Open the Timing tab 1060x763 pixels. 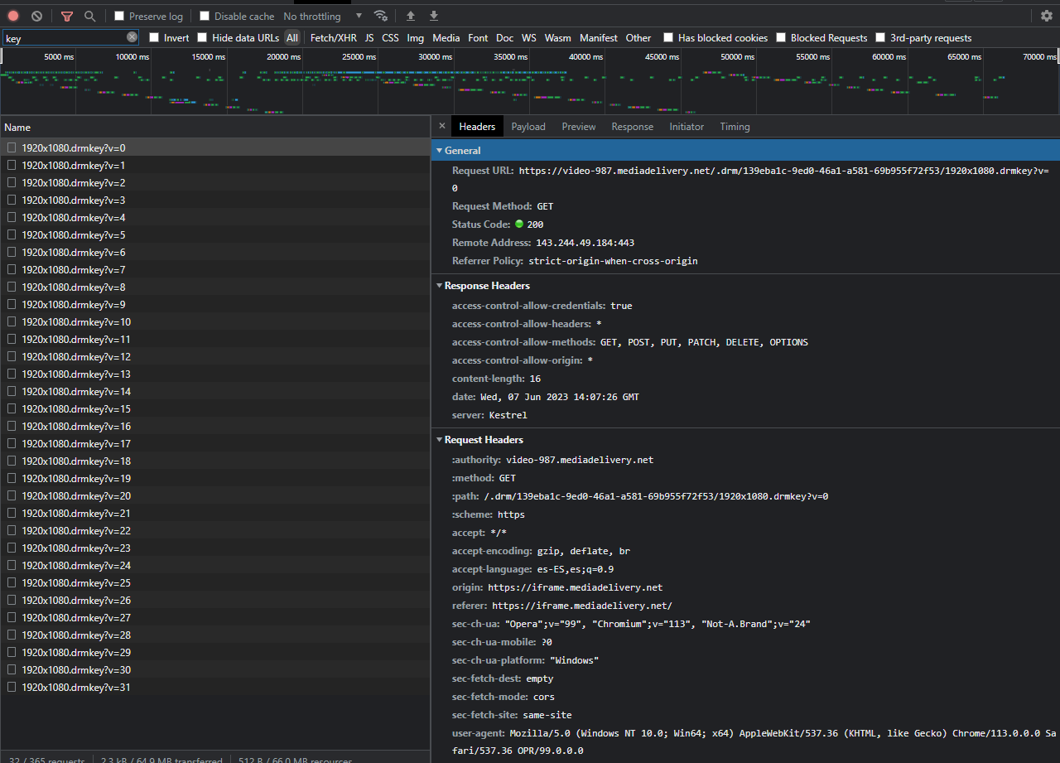point(735,127)
